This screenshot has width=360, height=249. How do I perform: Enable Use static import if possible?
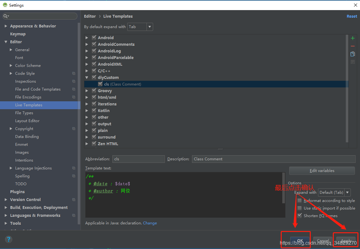point(299,208)
